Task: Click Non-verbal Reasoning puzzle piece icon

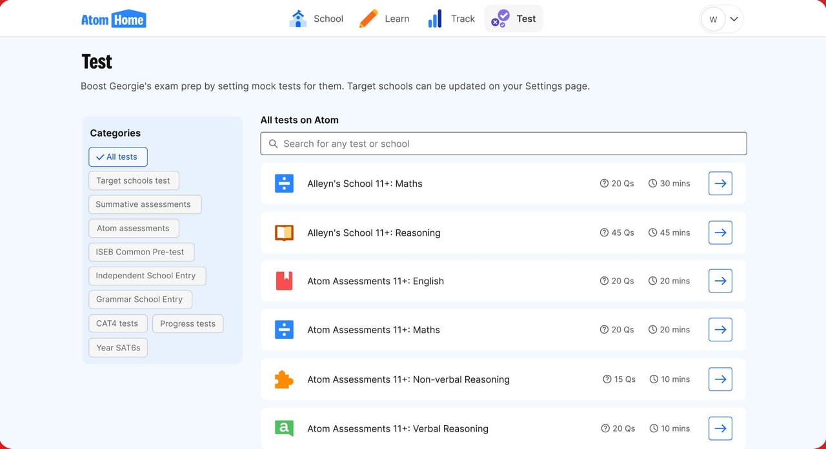Action: [x=284, y=379]
